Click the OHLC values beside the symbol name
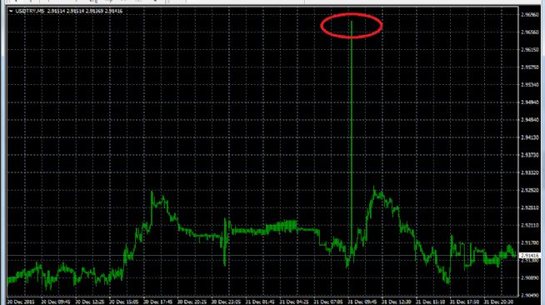 pos(85,11)
